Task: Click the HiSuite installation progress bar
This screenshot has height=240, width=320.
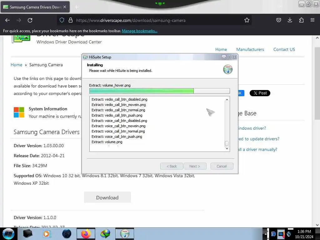Action: (x=160, y=91)
